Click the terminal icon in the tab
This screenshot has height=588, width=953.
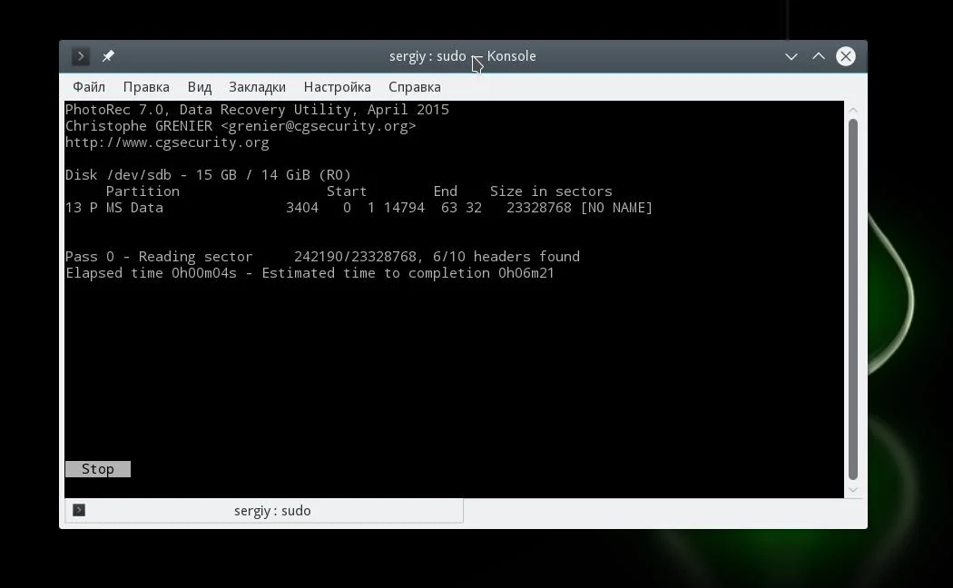(x=79, y=510)
